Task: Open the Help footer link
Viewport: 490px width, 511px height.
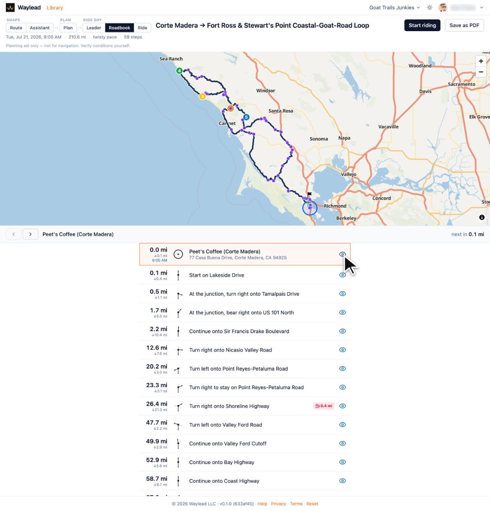Action: coord(262,504)
